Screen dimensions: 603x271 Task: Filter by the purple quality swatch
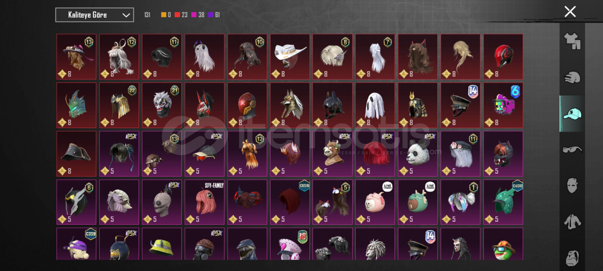211,15
